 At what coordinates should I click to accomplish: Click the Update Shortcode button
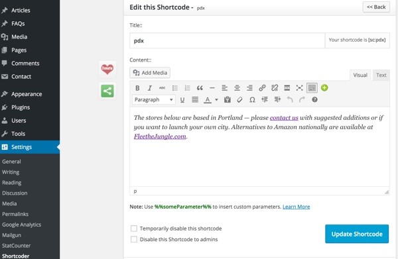pos(357,234)
